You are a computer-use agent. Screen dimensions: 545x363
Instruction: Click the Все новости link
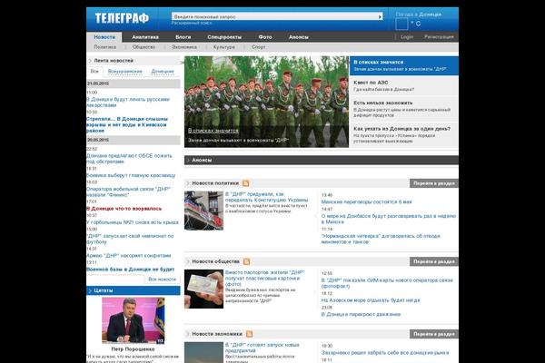162,279
